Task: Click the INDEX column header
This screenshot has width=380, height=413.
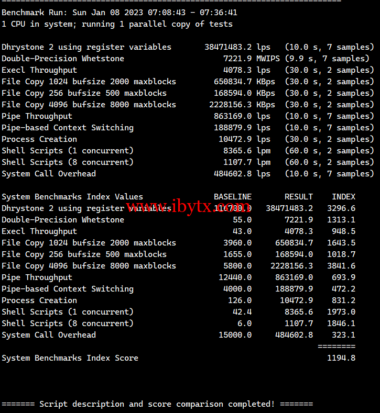Action: point(343,197)
